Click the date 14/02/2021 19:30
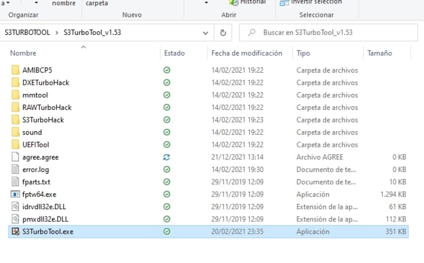This screenshot has width=424, height=263. pos(237,170)
